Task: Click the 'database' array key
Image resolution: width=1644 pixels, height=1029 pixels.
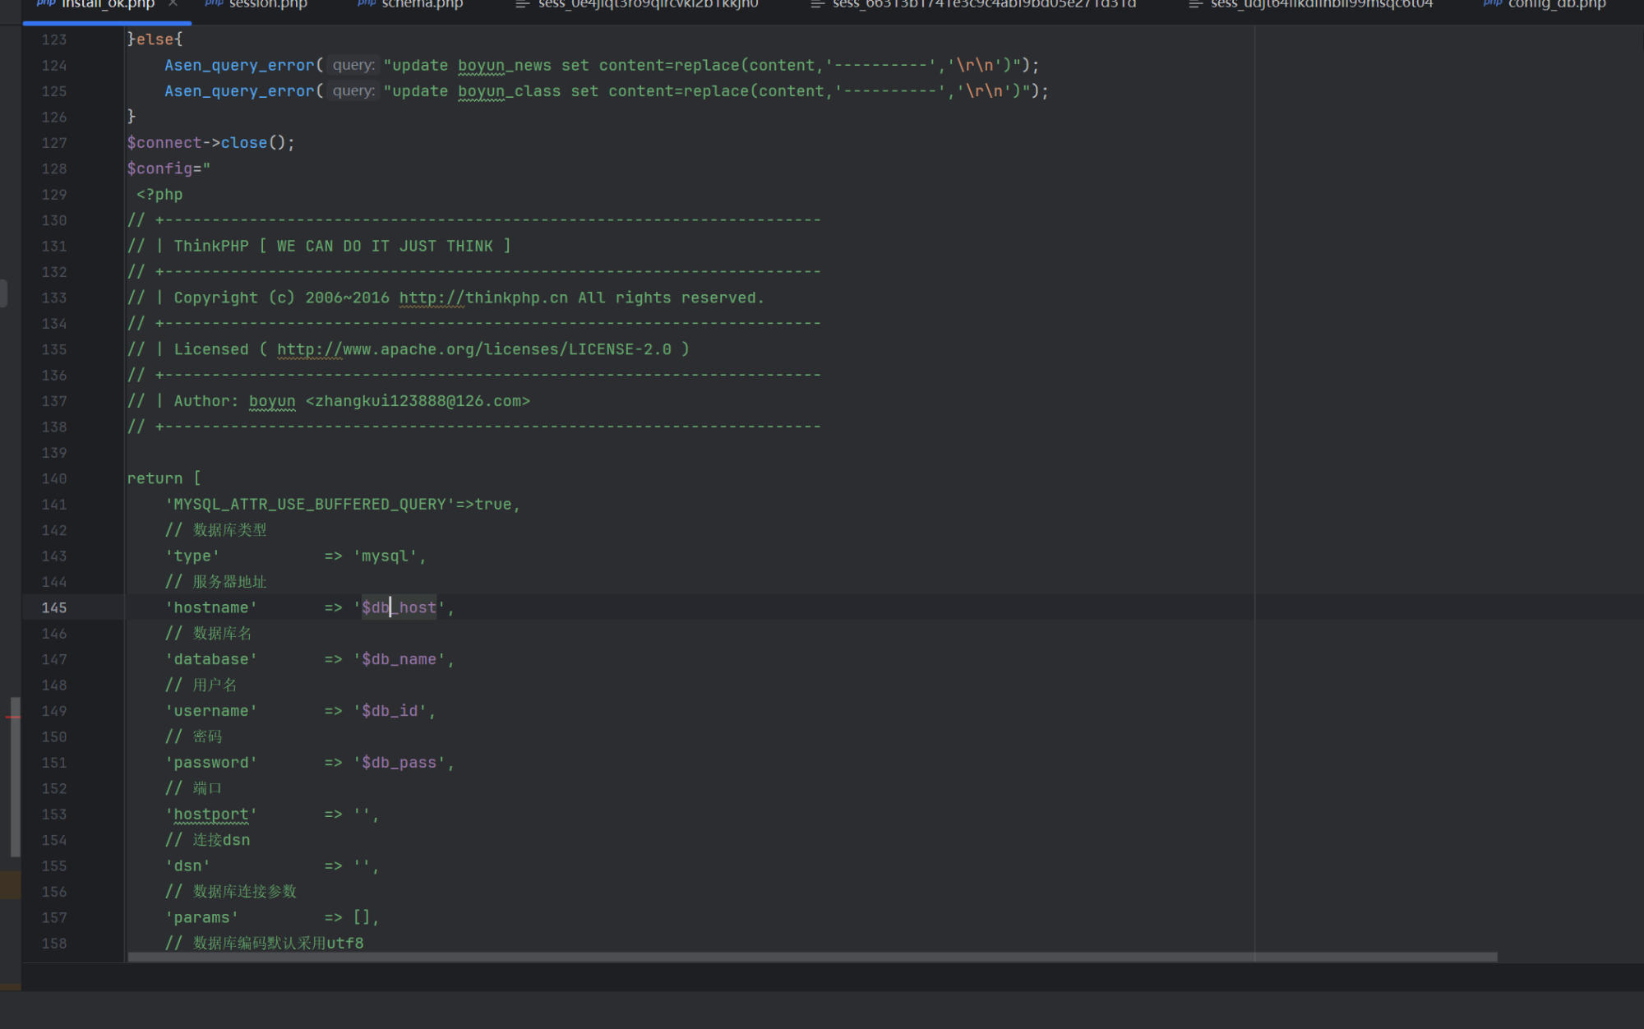Action: click(x=211, y=659)
